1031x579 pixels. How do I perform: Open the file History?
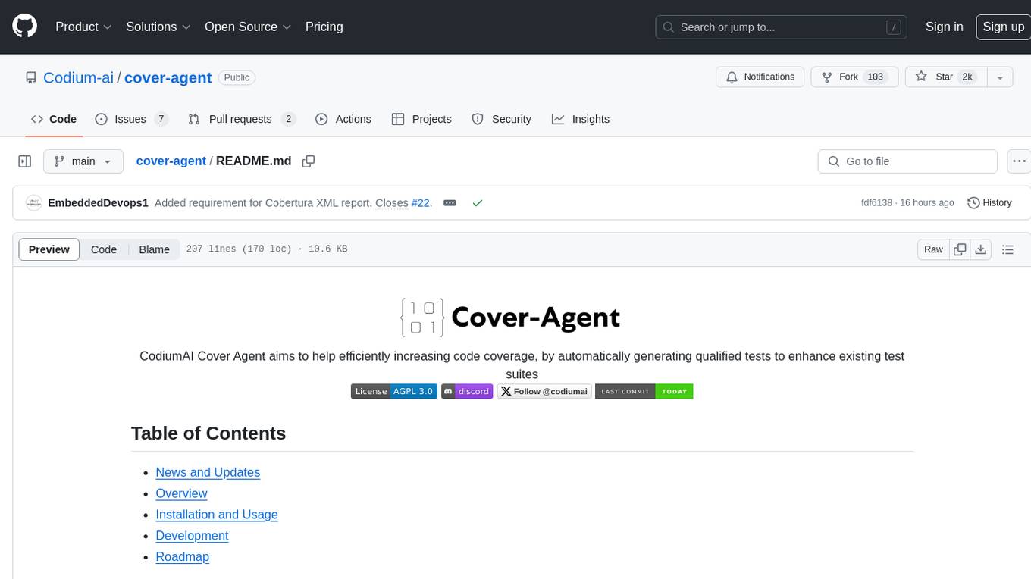point(990,203)
